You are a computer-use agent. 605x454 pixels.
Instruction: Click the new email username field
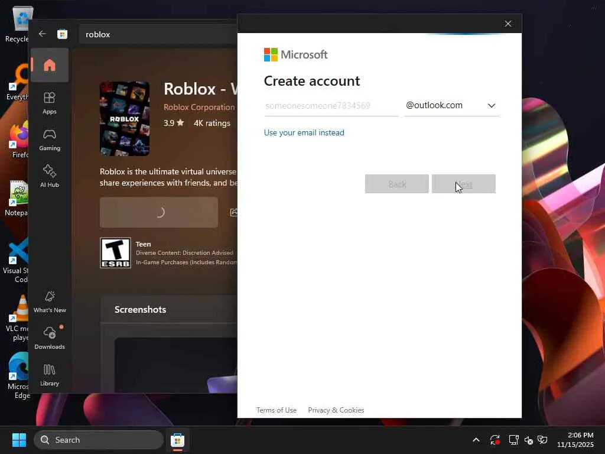tap(331, 105)
